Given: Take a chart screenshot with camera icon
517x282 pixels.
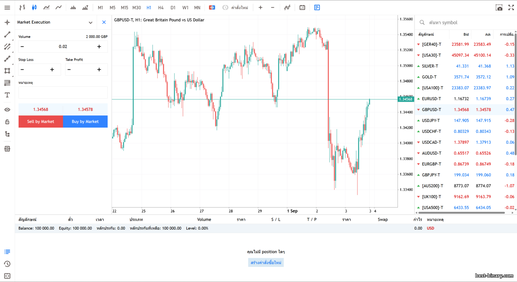Looking at the screenshot, I should pyautogui.click(x=499, y=8).
